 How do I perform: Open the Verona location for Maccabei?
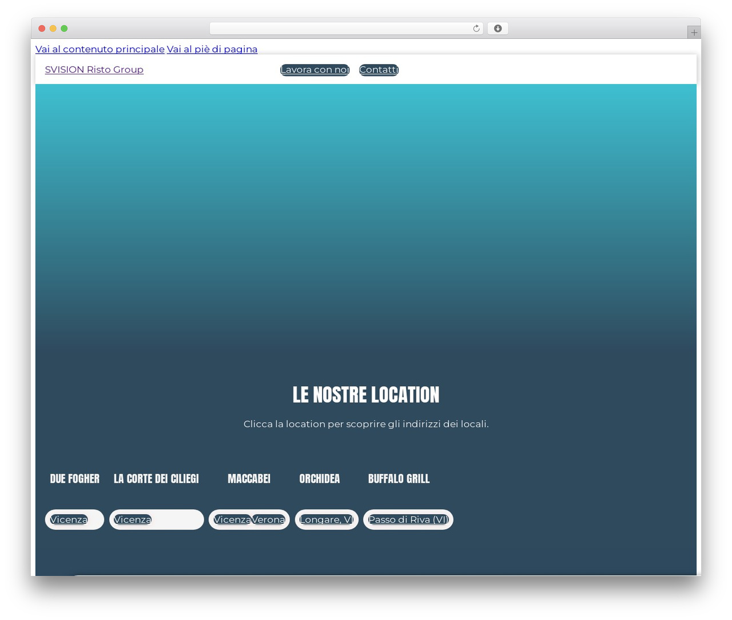tap(268, 519)
